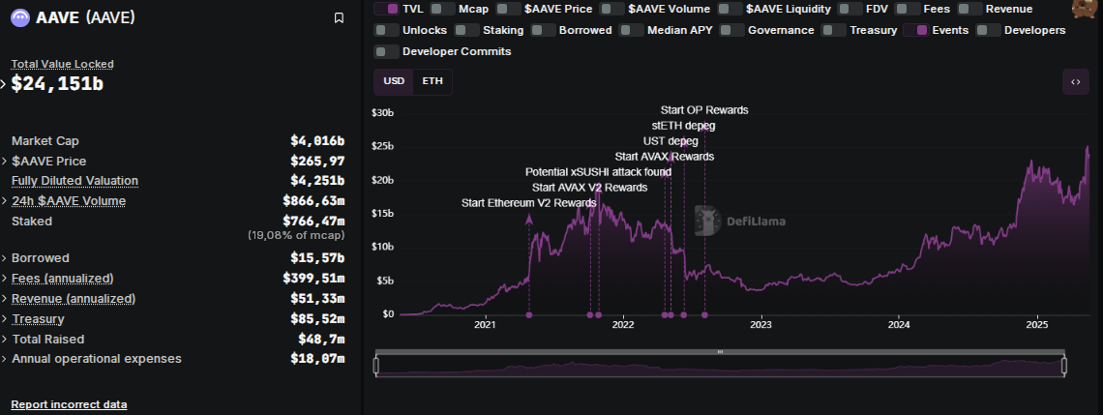
Task: Enable the Mcap chart series
Action: [442, 9]
